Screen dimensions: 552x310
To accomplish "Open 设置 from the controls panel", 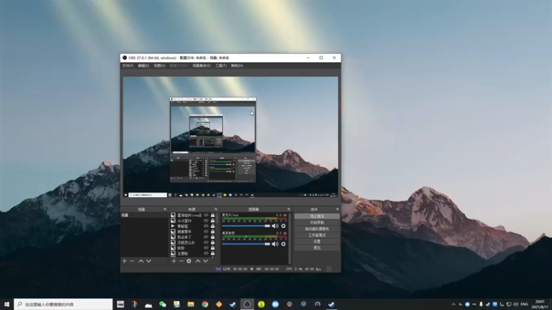I will click(x=317, y=242).
